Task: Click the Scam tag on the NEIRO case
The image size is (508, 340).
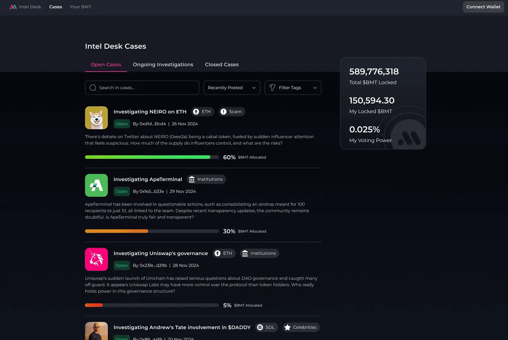Action: (232, 112)
